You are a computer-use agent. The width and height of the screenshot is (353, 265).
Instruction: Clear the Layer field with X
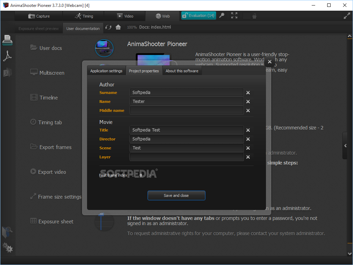(x=248, y=157)
